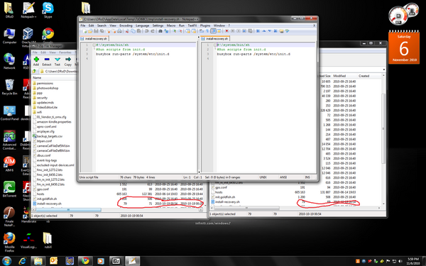Open the Favorites menu in 7-Zip File Manager

click(x=65, y=52)
